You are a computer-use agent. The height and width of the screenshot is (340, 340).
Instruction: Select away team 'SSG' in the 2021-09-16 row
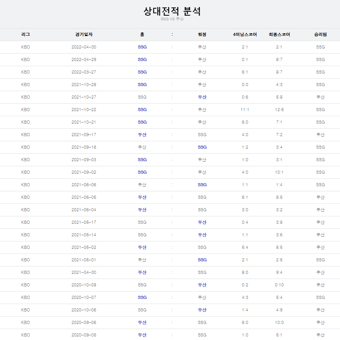202,147
